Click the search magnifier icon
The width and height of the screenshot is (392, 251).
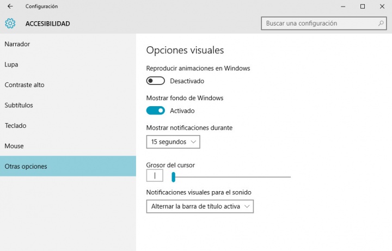click(x=381, y=23)
